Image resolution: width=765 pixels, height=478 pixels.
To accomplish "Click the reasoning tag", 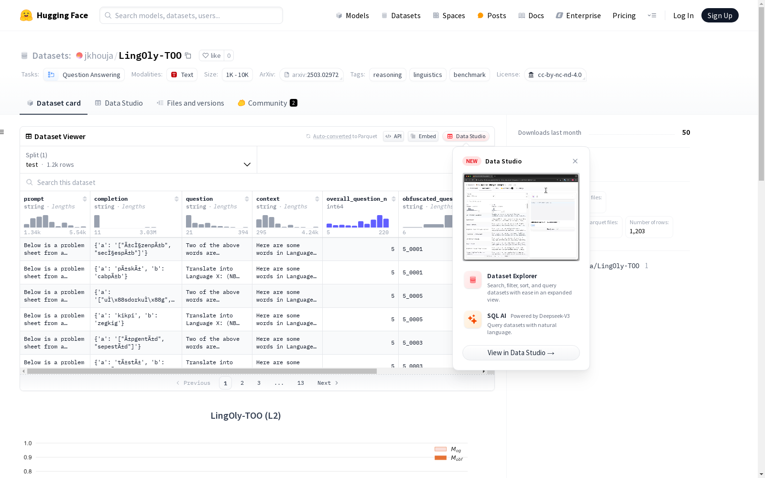I will (387, 75).
